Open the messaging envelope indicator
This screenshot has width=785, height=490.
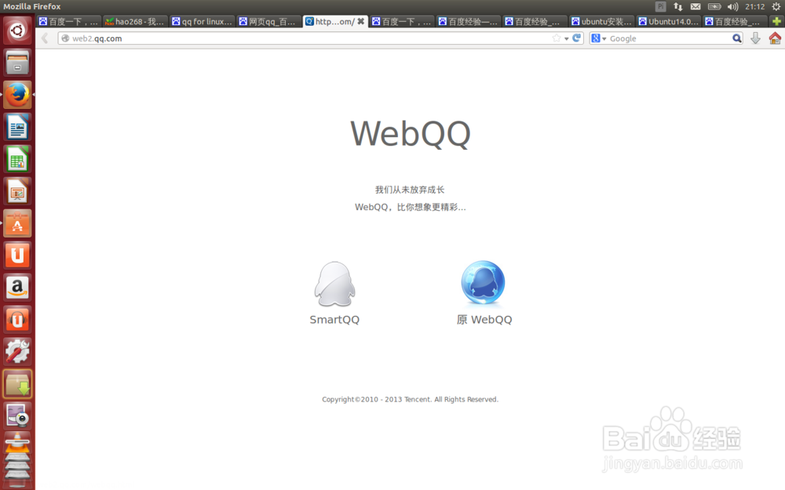pos(696,6)
